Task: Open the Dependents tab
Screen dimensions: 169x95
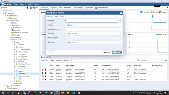Action: pyautogui.click(x=89, y=8)
